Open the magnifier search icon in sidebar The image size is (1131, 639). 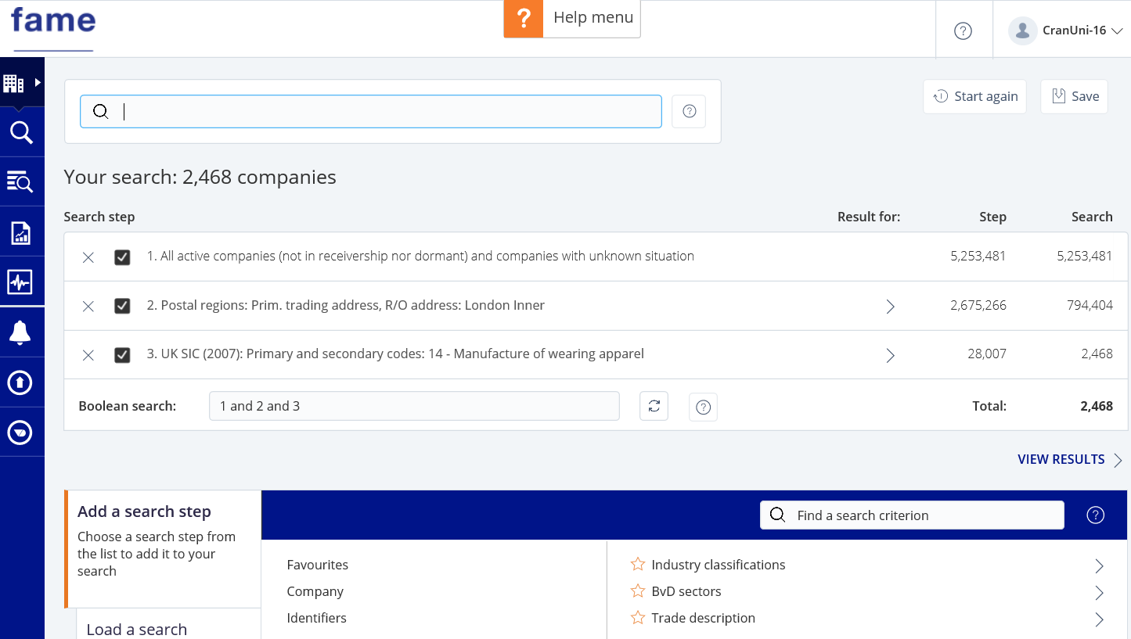pyautogui.click(x=21, y=133)
